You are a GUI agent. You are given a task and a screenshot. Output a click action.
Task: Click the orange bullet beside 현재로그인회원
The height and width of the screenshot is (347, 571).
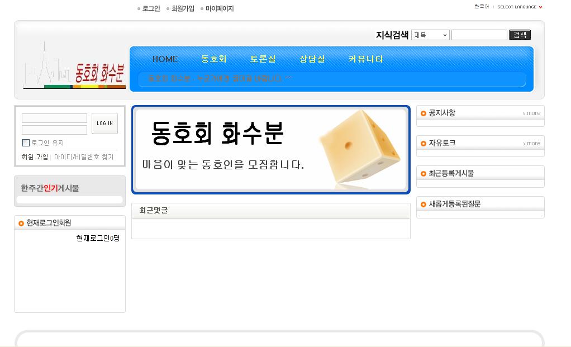click(x=21, y=223)
